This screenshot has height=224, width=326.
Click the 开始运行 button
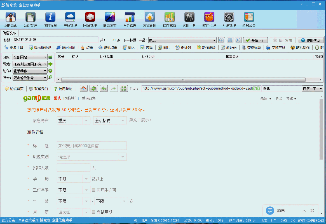point(255,40)
